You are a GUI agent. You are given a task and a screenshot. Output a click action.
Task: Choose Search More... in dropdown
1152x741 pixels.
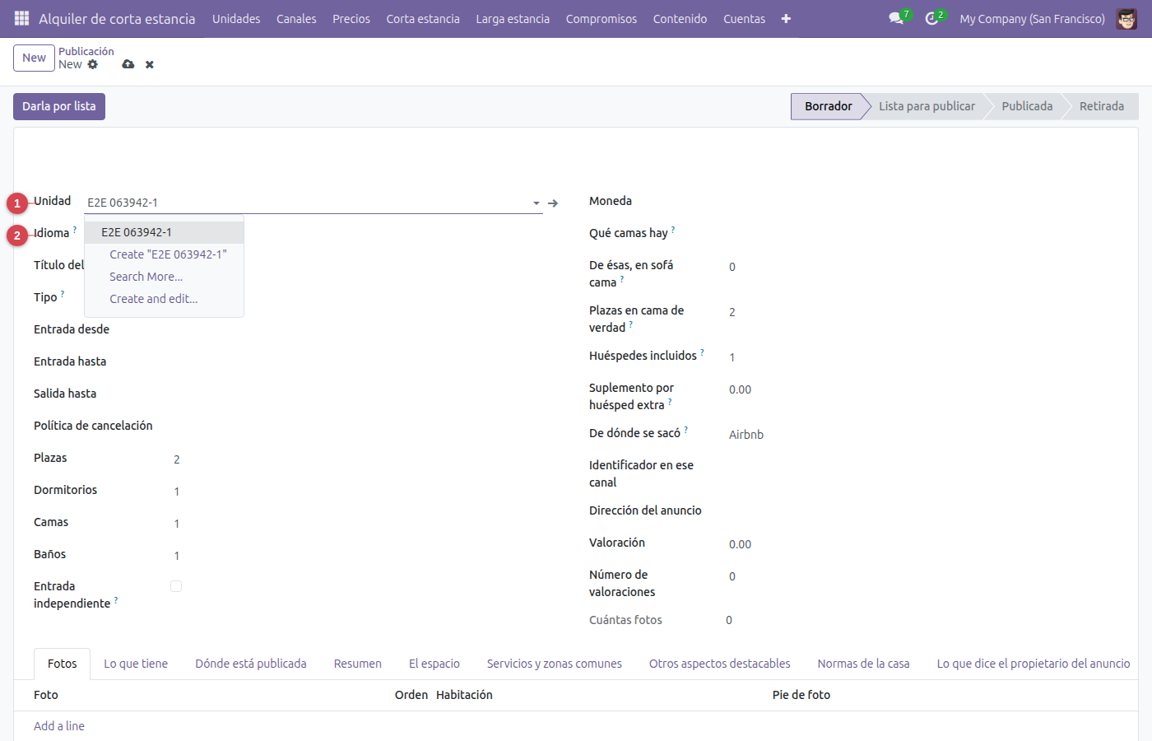(165, 277)
